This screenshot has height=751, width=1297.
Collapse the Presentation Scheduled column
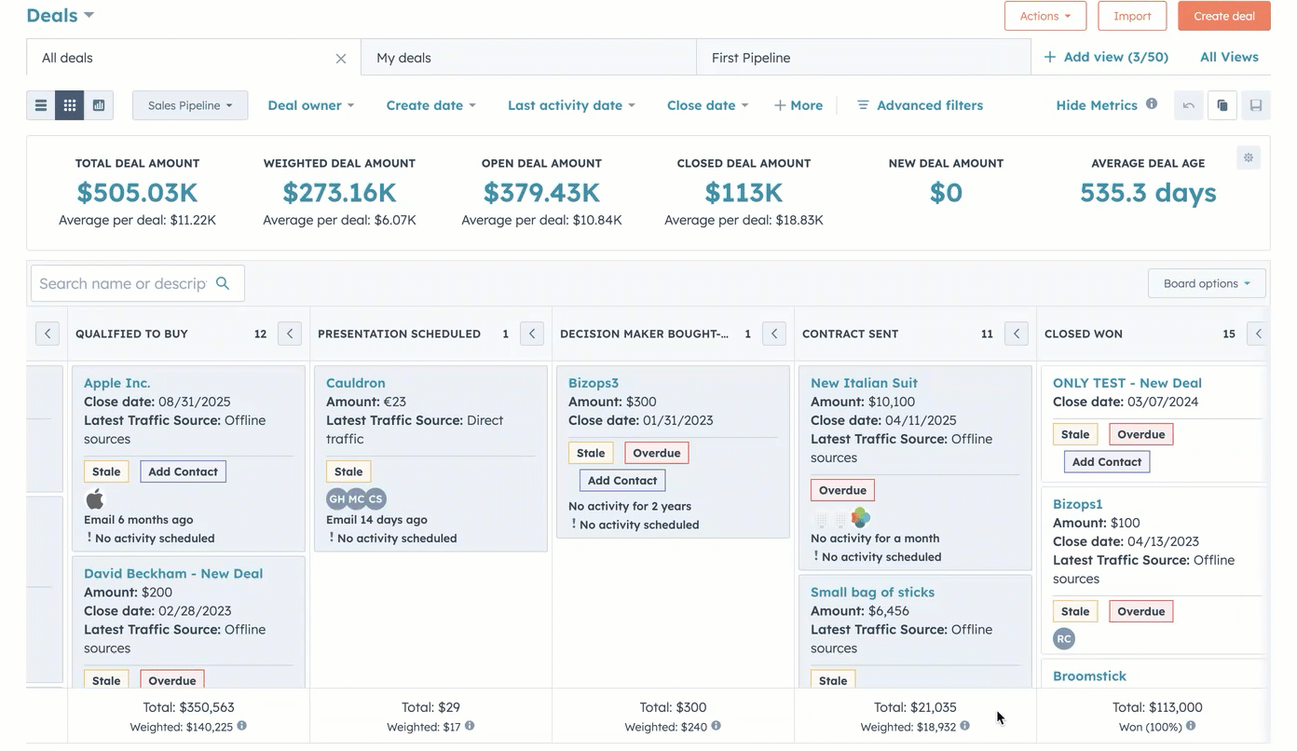(x=532, y=334)
